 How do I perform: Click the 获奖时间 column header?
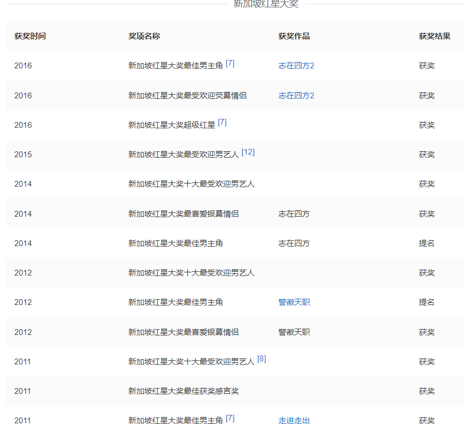[30, 36]
